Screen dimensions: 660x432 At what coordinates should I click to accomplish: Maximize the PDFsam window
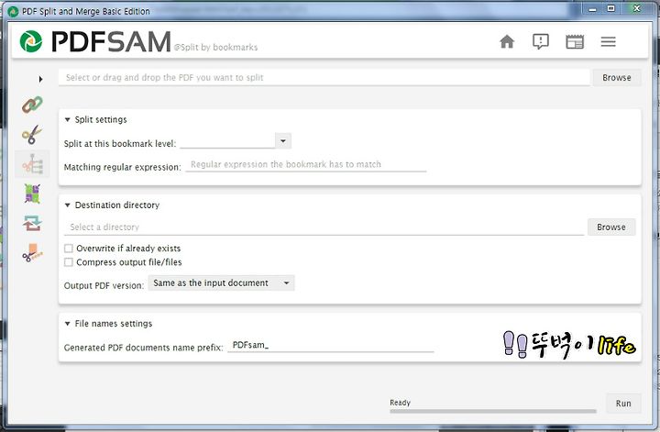pos(611,9)
